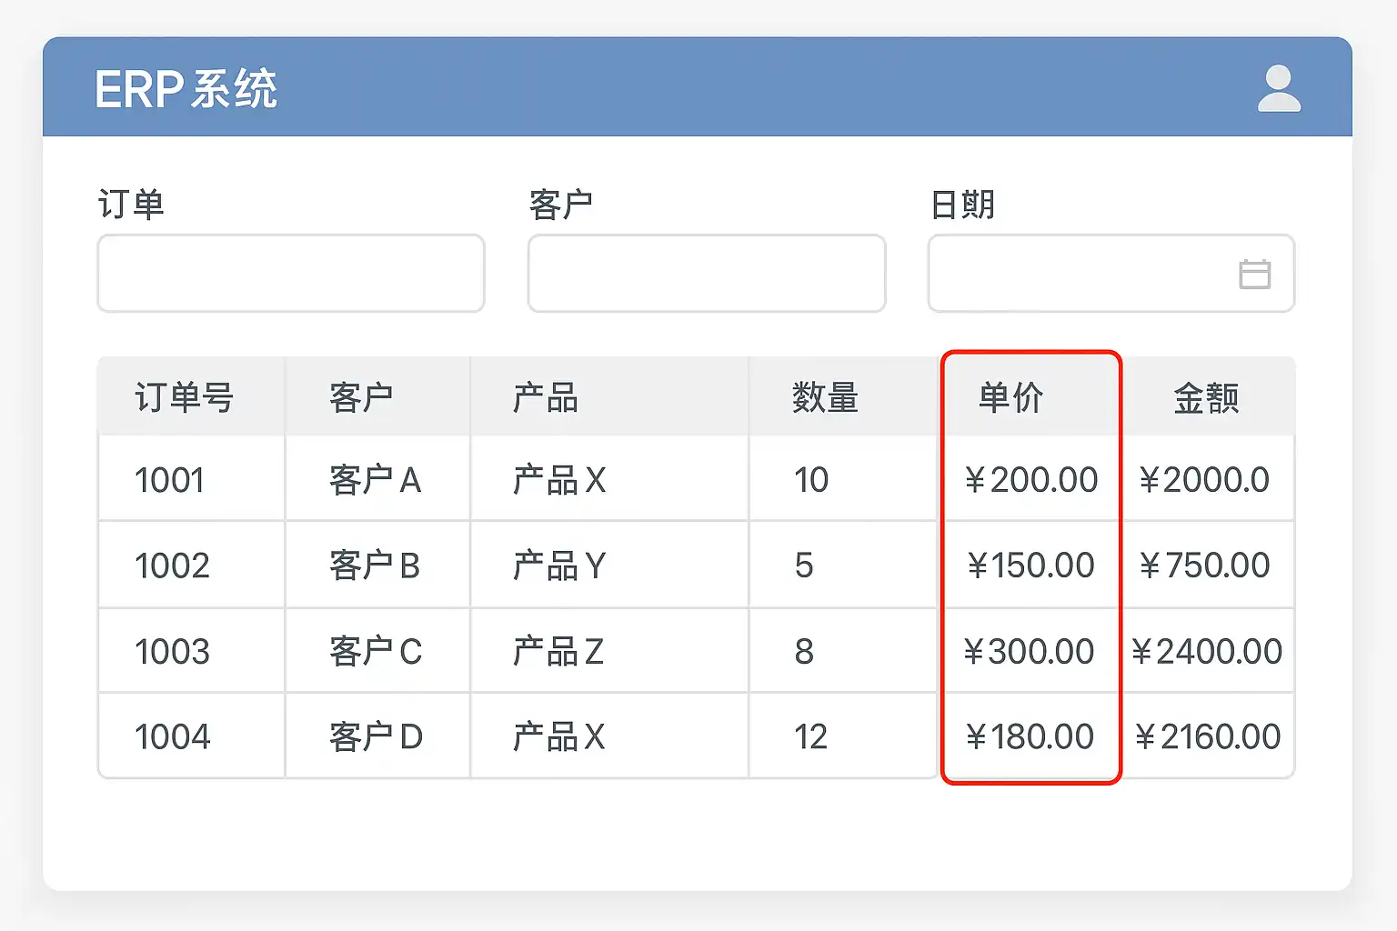Sort by the 订单号 column header
This screenshot has height=931, width=1397.
[x=184, y=397]
